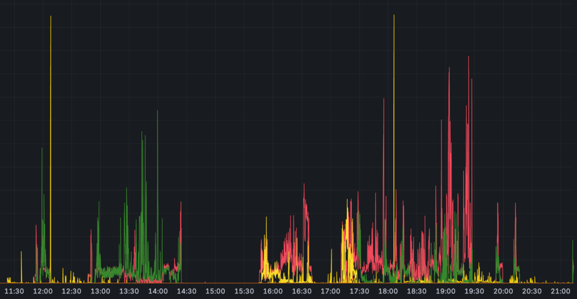
Task: Click the 17:30 time axis label
Action: pyautogui.click(x=359, y=291)
